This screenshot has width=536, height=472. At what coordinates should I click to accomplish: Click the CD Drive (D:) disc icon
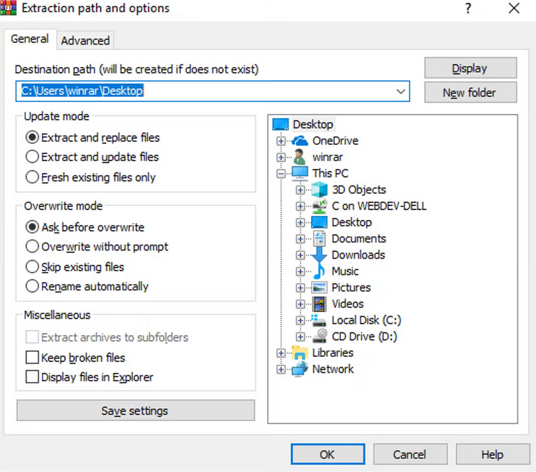tap(319, 336)
